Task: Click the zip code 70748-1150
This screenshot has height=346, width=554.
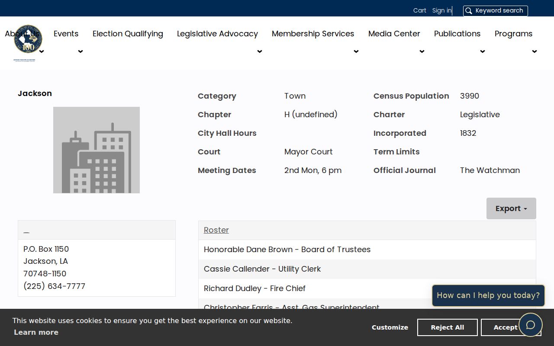Action: (x=45, y=274)
